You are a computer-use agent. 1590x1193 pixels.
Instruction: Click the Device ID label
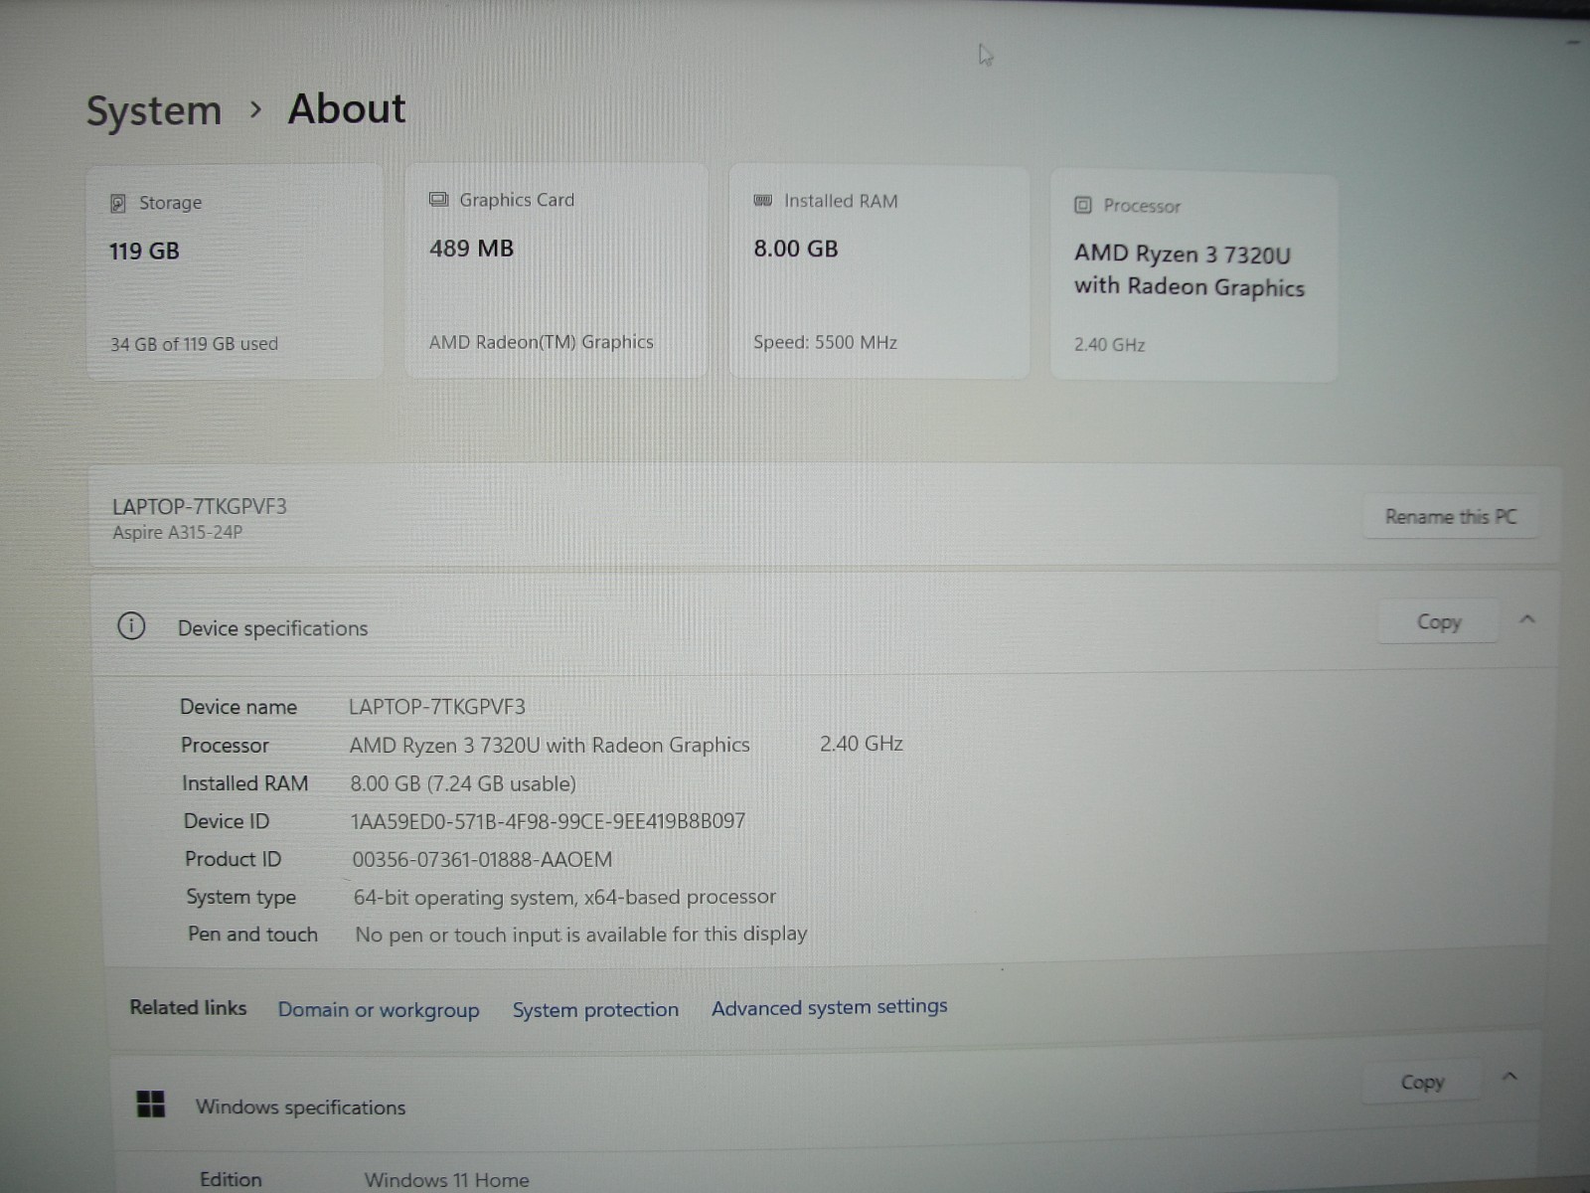[x=227, y=821]
